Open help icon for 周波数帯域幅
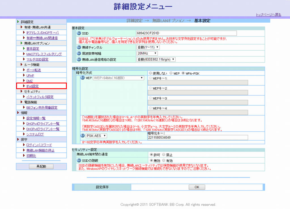 tap(79, 53)
